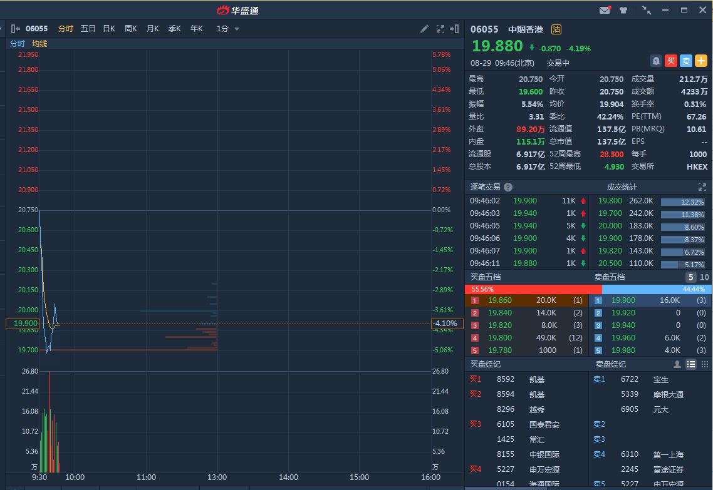The width and height of the screenshot is (713, 490).
Task: Click the 19.900 price marker on chart axis
Action: pyautogui.click(x=23, y=324)
